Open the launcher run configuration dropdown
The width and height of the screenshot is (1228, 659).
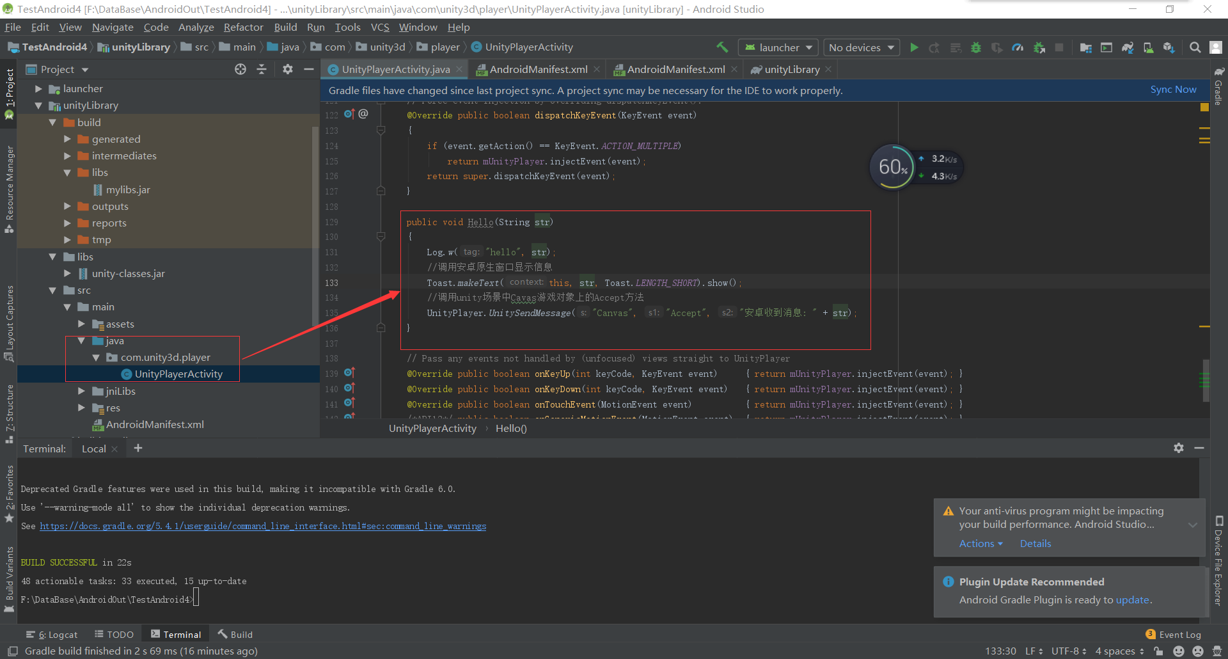point(778,47)
